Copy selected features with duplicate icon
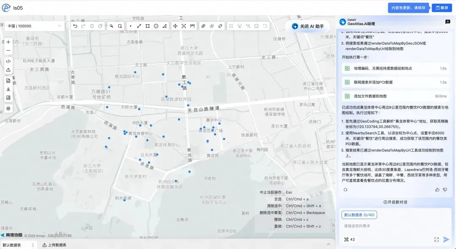This screenshot has height=249, width=456. point(100,26)
